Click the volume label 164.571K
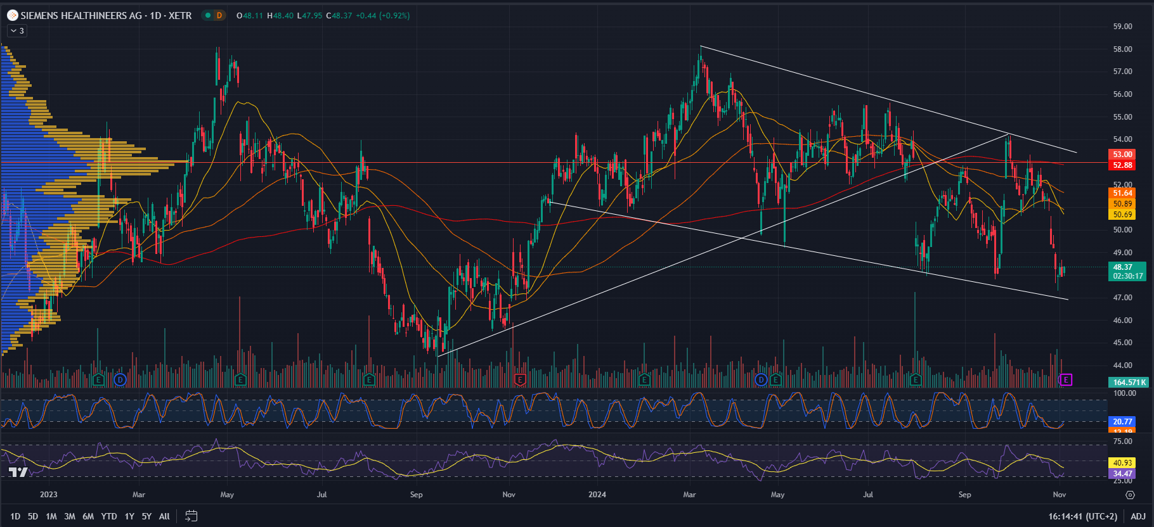This screenshot has width=1154, height=527. click(x=1129, y=382)
